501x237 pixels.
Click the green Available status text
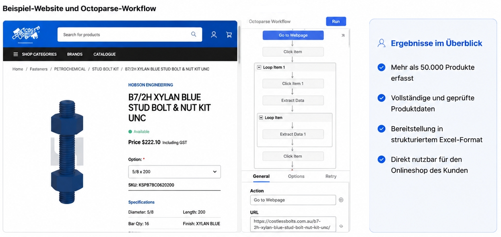(141, 132)
